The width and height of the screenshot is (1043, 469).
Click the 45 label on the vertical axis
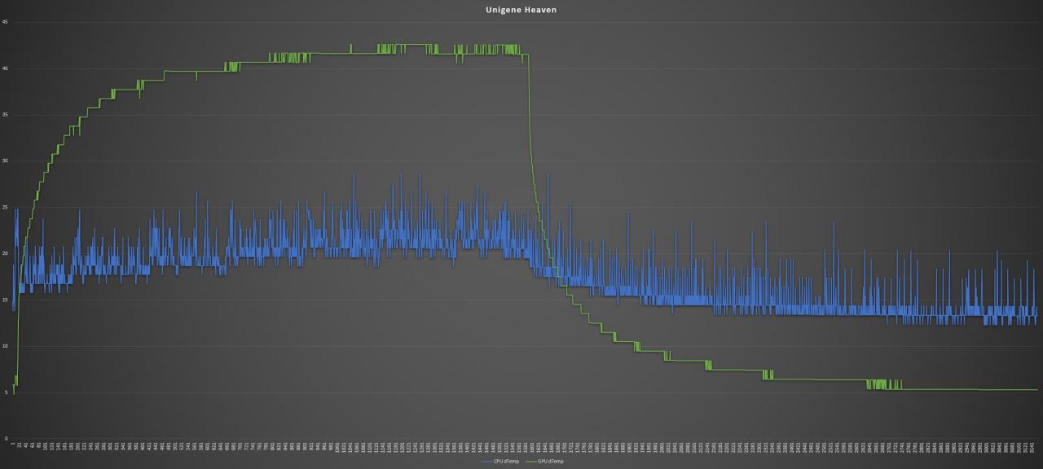(x=6, y=22)
